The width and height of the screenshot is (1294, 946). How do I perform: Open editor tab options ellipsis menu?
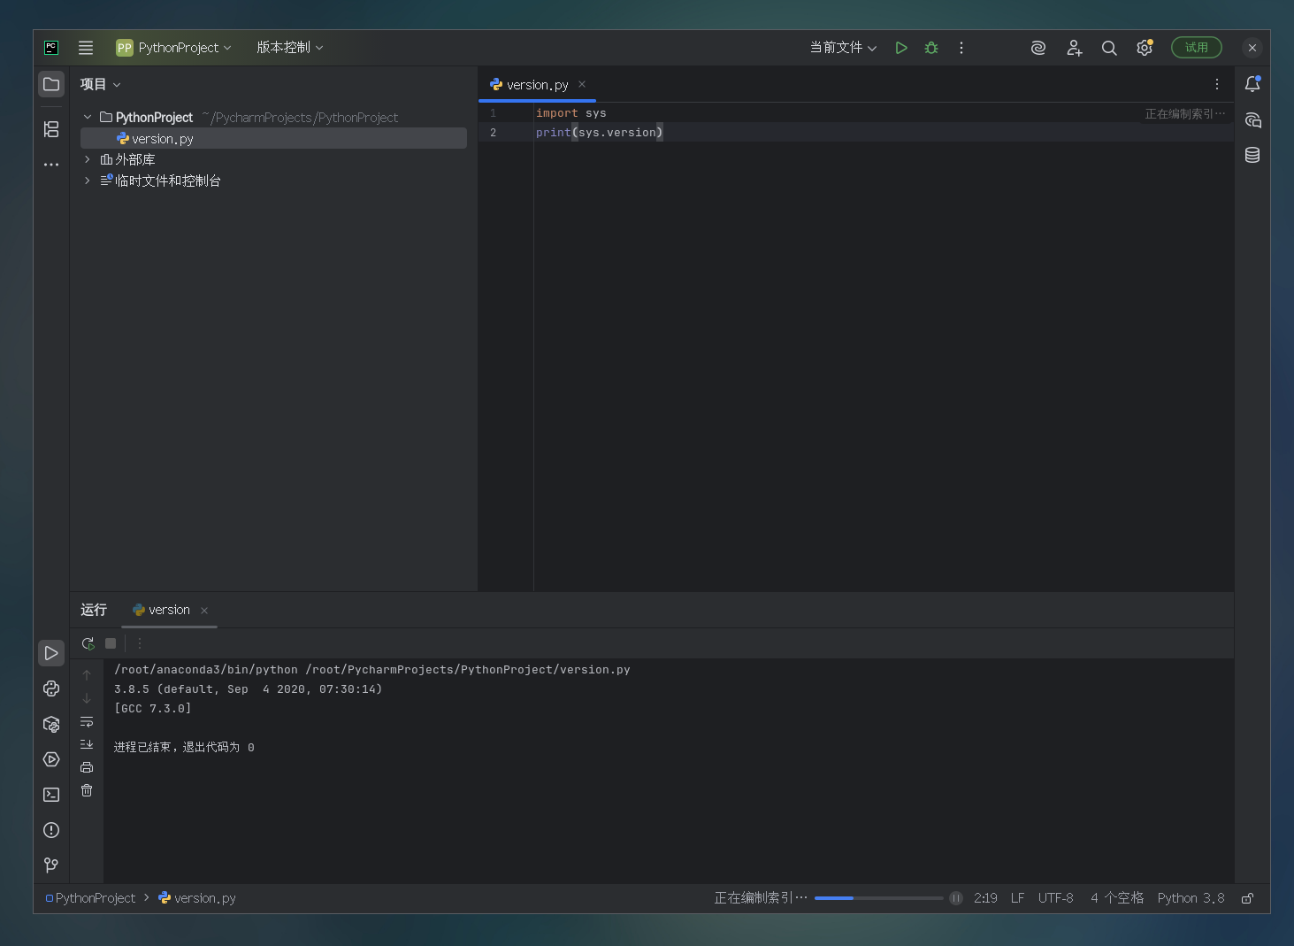pyautogui.click(x=1217, y=84)
